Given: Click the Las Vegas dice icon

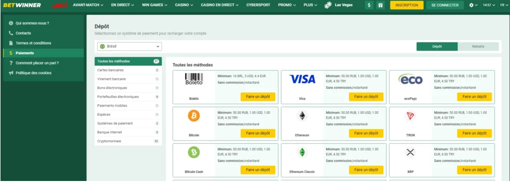Looking at the screenshot, I should point(328,5).
